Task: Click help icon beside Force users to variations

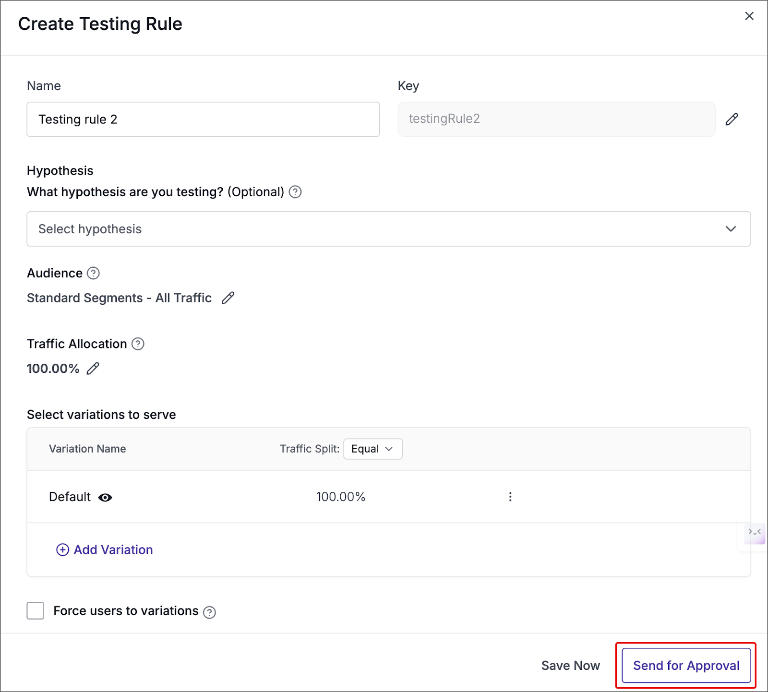Action: click(209, 612)
